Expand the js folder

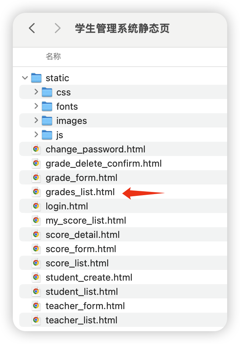[x=36, y=135]
